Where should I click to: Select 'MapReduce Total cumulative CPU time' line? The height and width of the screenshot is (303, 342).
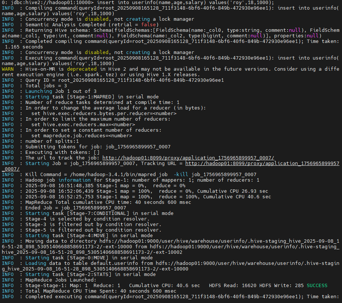(x=108, y=202)
